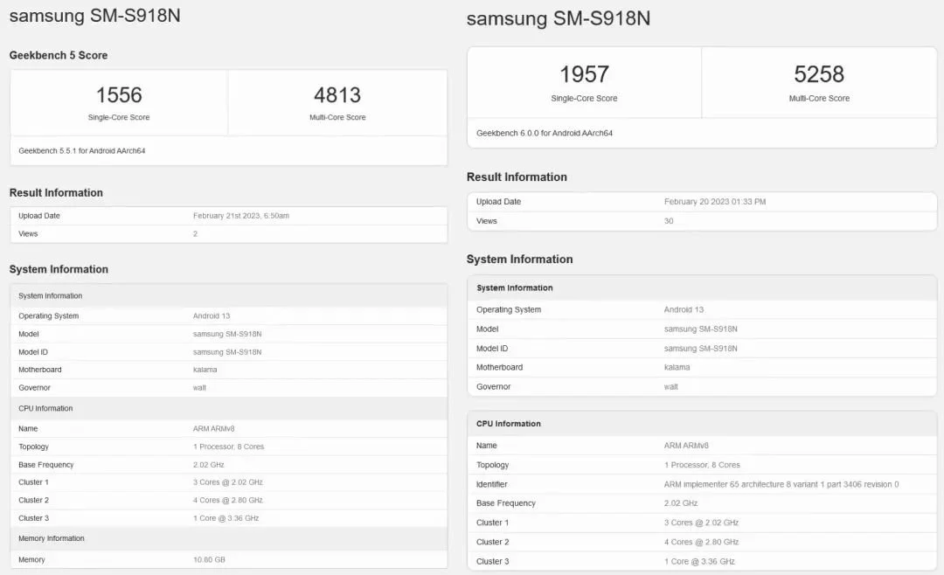The image size is (944, 575).
Task: Click '1 Processor, 8 Cores' in Geekbench 6 result
Action: click(x=702, y=465)
